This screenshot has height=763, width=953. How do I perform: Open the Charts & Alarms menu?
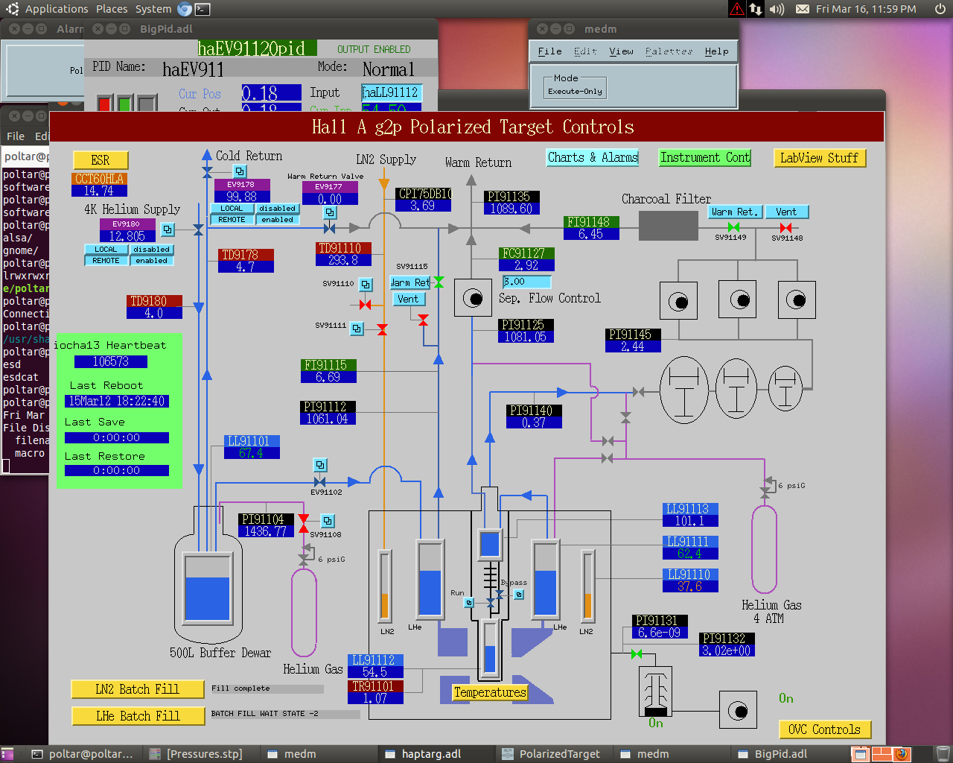593,157
